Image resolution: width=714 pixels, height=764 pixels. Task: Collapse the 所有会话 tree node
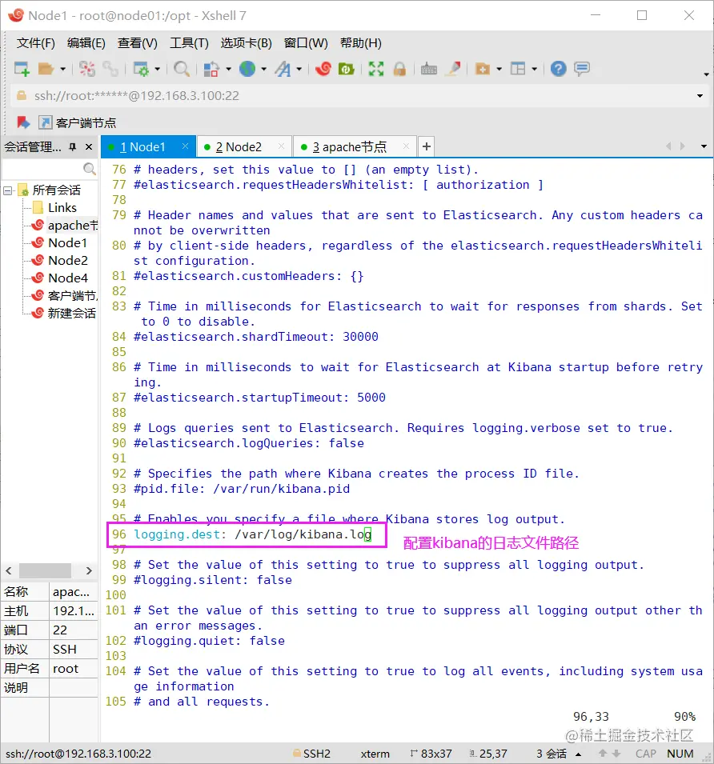[x=8, y=190]
